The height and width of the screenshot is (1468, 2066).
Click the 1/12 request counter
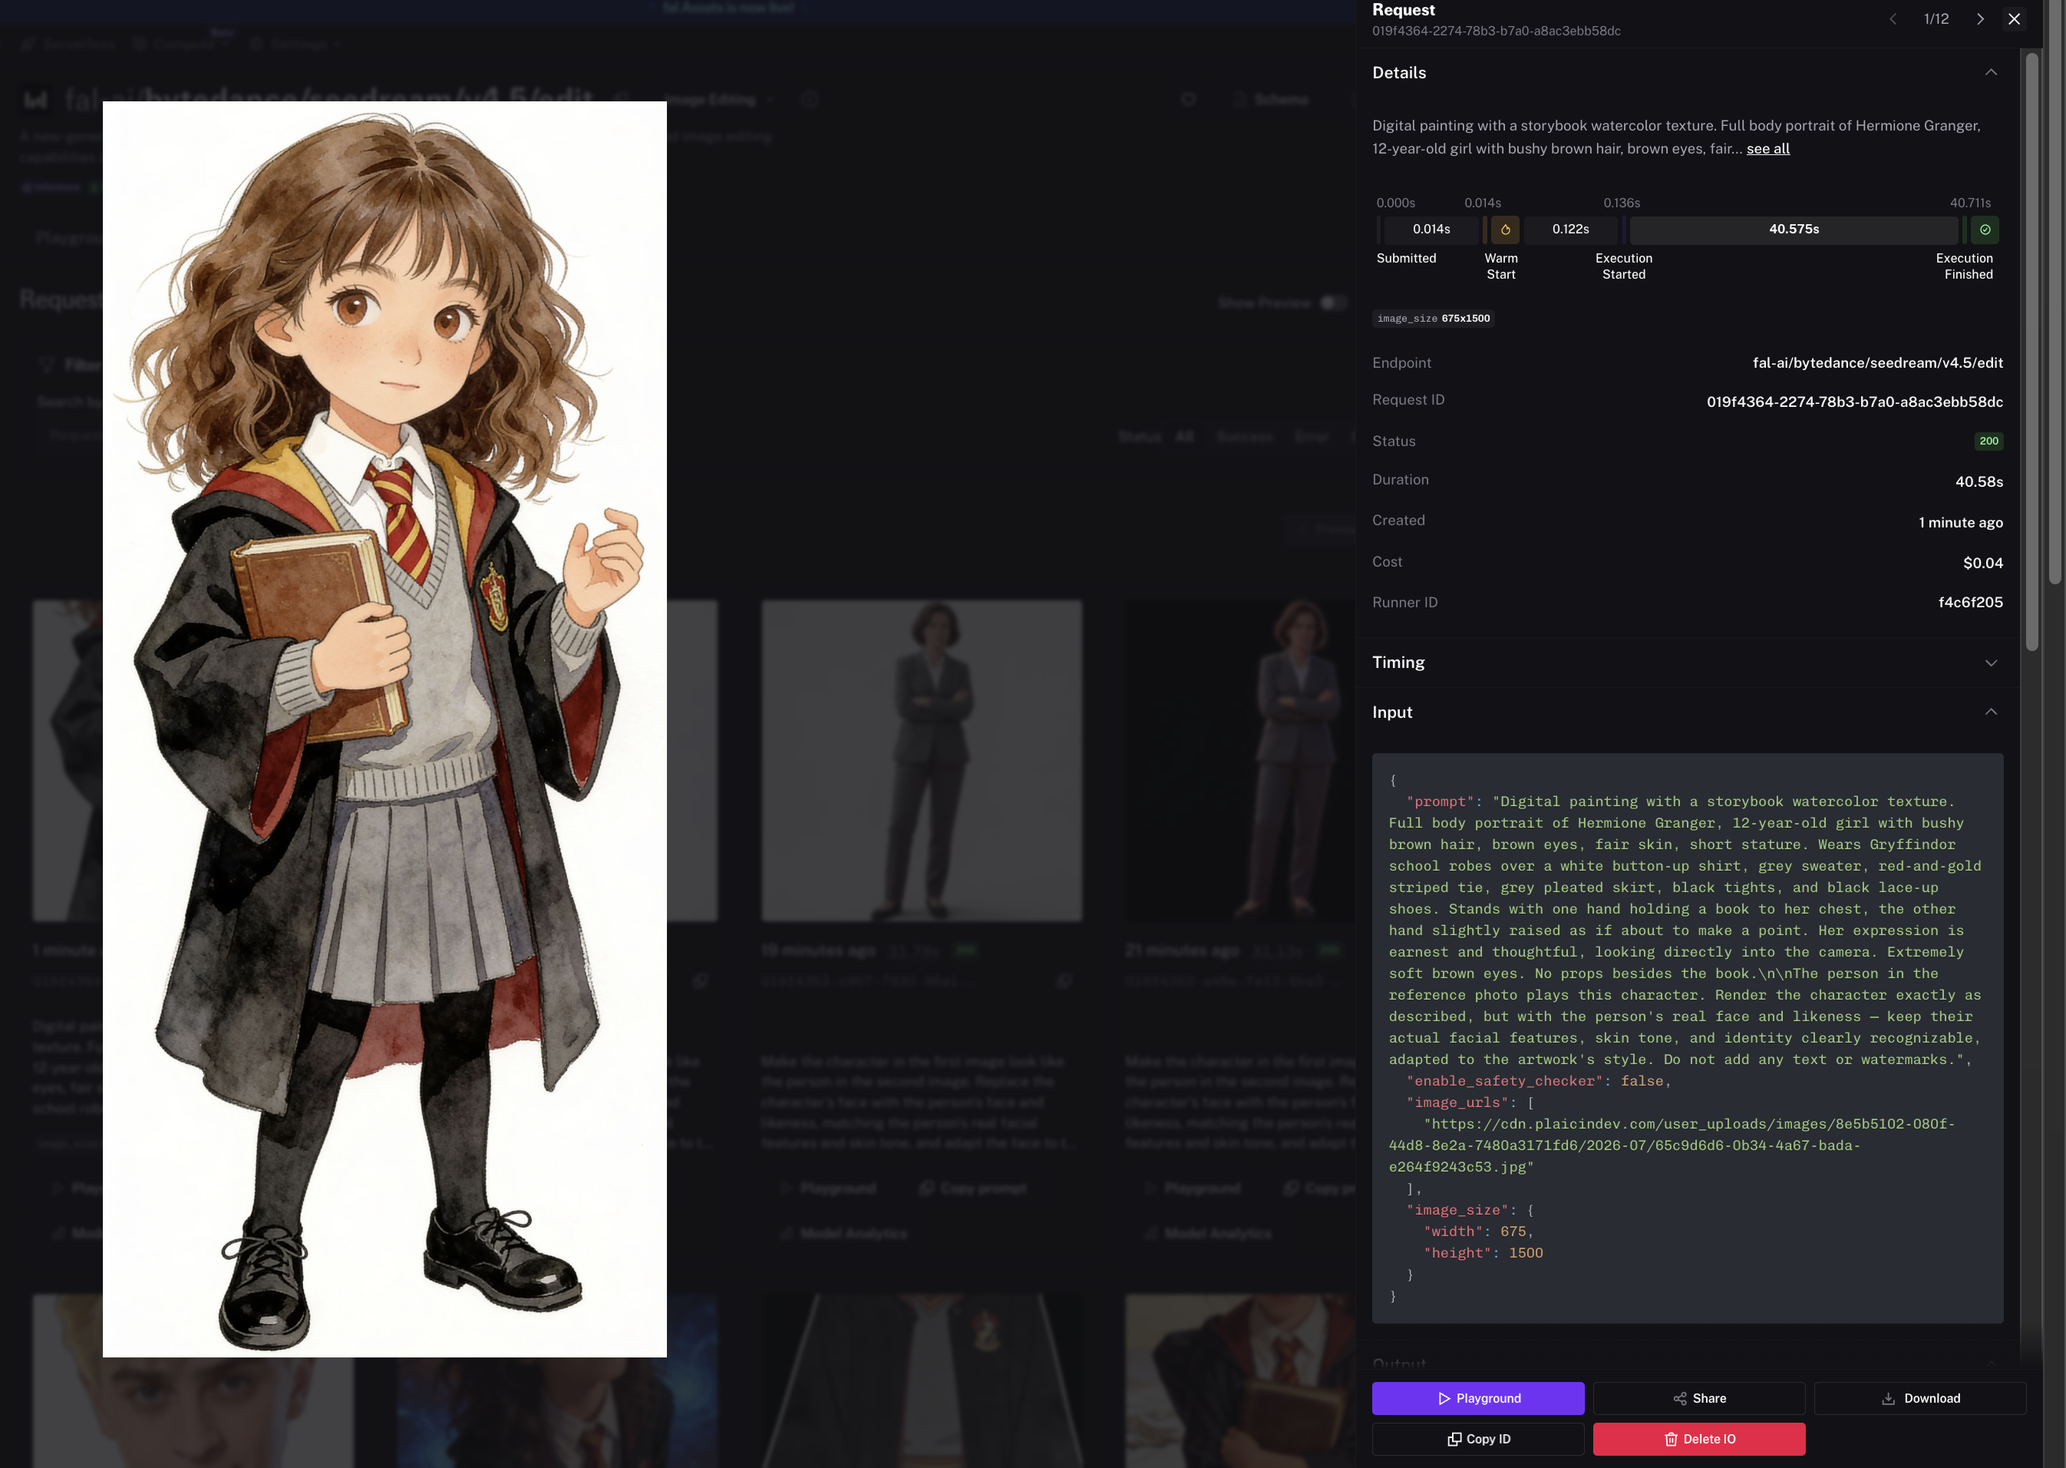coord(1936,19)
